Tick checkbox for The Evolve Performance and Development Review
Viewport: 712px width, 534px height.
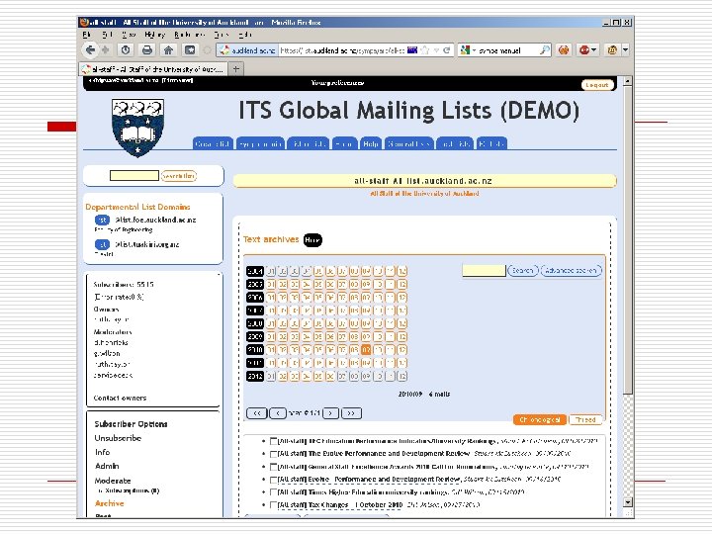[x=273, y=454]
